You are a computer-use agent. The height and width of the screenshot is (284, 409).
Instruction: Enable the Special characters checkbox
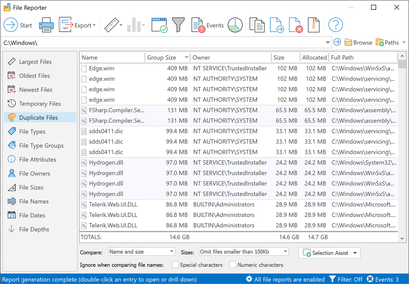click(175, 265)
